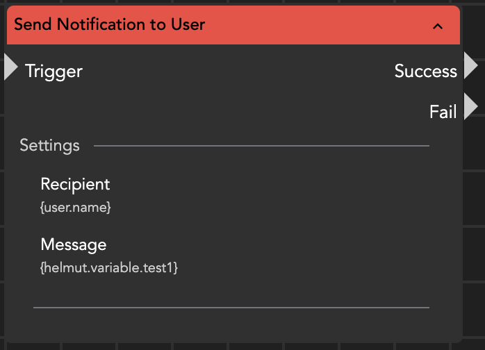Click the Fail output connector arrow
Screen dimensions: 485x350
pos(470,106)
